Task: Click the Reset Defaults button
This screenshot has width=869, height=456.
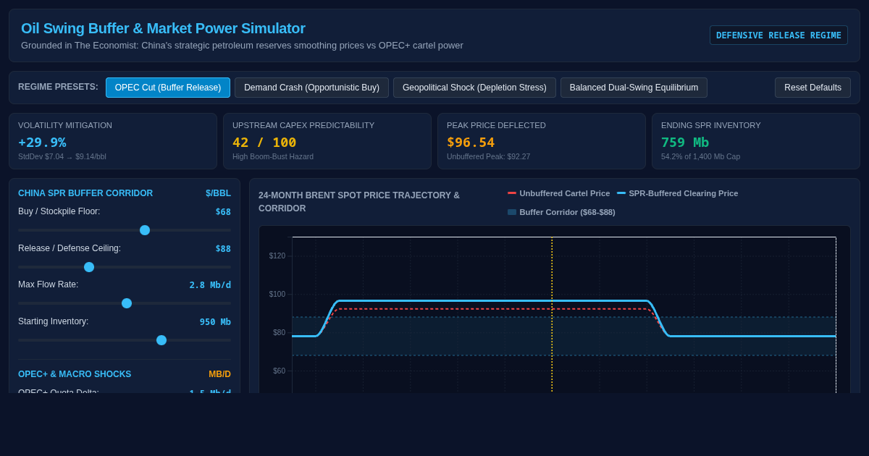Action: coord(813,88)
